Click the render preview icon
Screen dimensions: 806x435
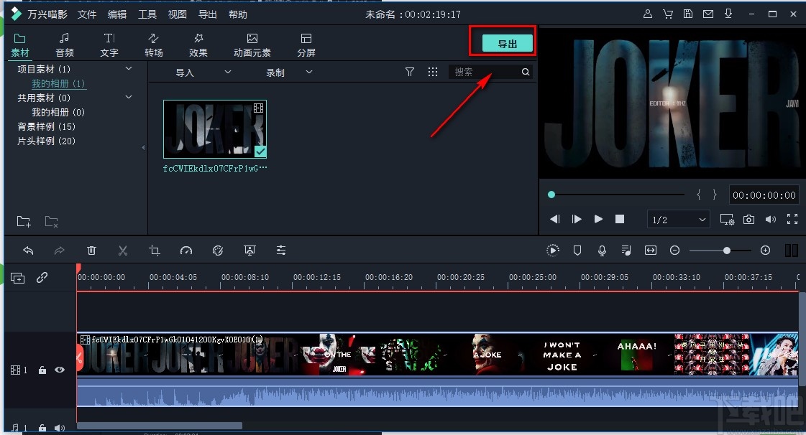coord(553,251)
